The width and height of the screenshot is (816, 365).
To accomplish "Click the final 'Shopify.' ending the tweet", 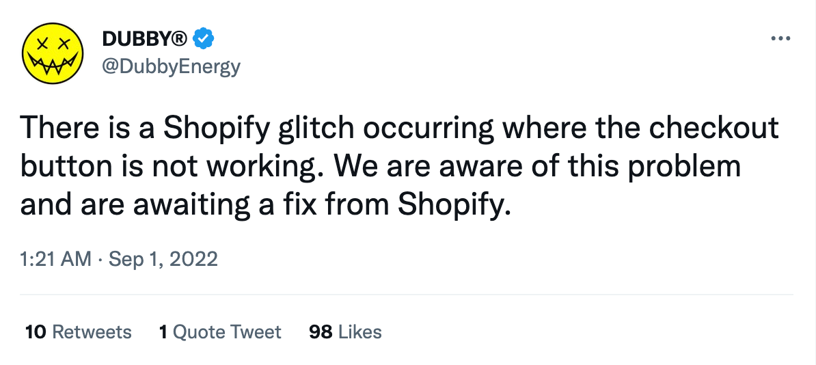I will 452,204.
